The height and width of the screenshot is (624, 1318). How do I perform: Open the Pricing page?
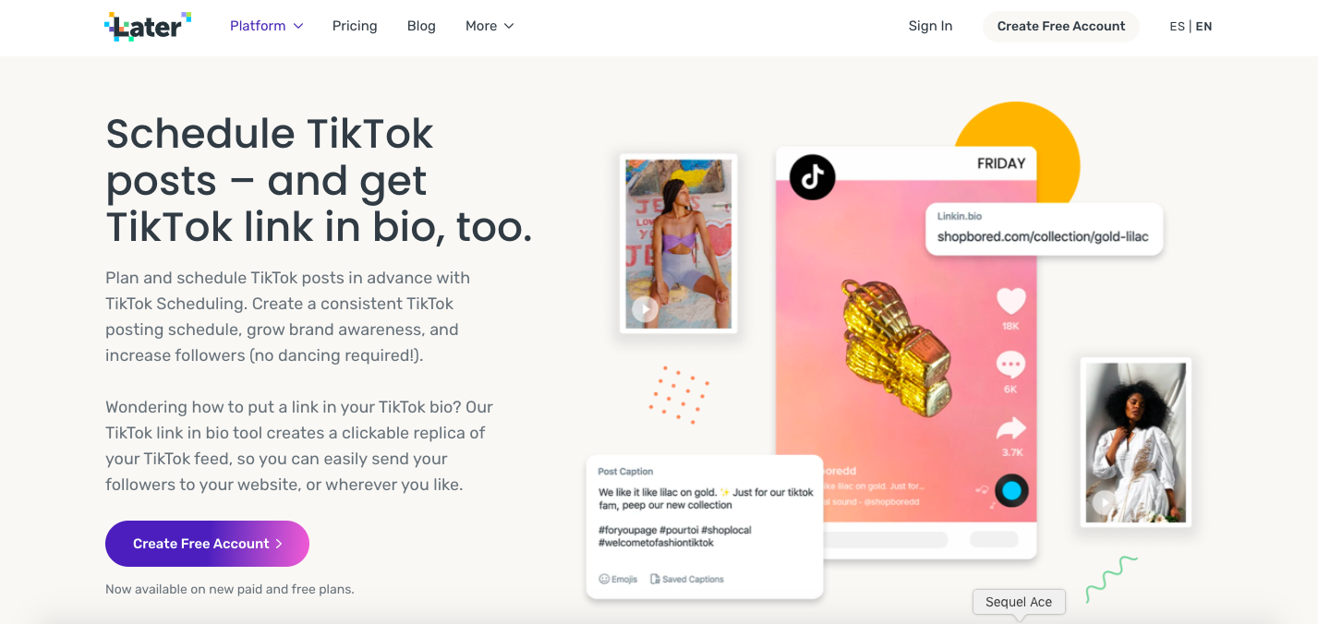355,26
